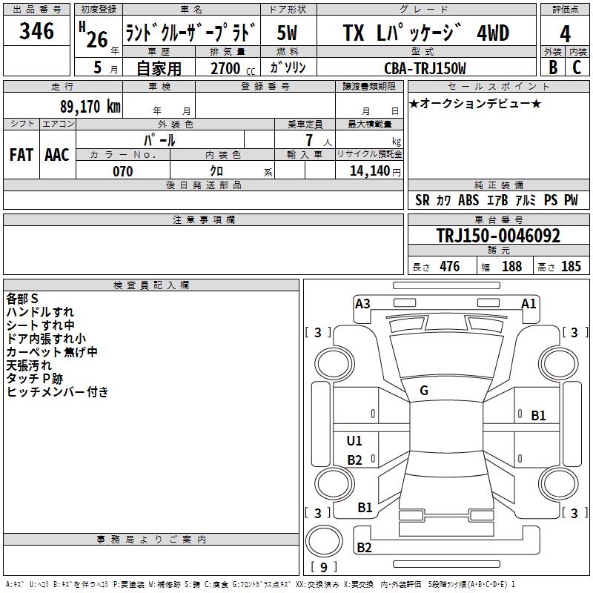Click mileage 89,170 km
This screenshot has height=593, width=593.
[90, 107]
